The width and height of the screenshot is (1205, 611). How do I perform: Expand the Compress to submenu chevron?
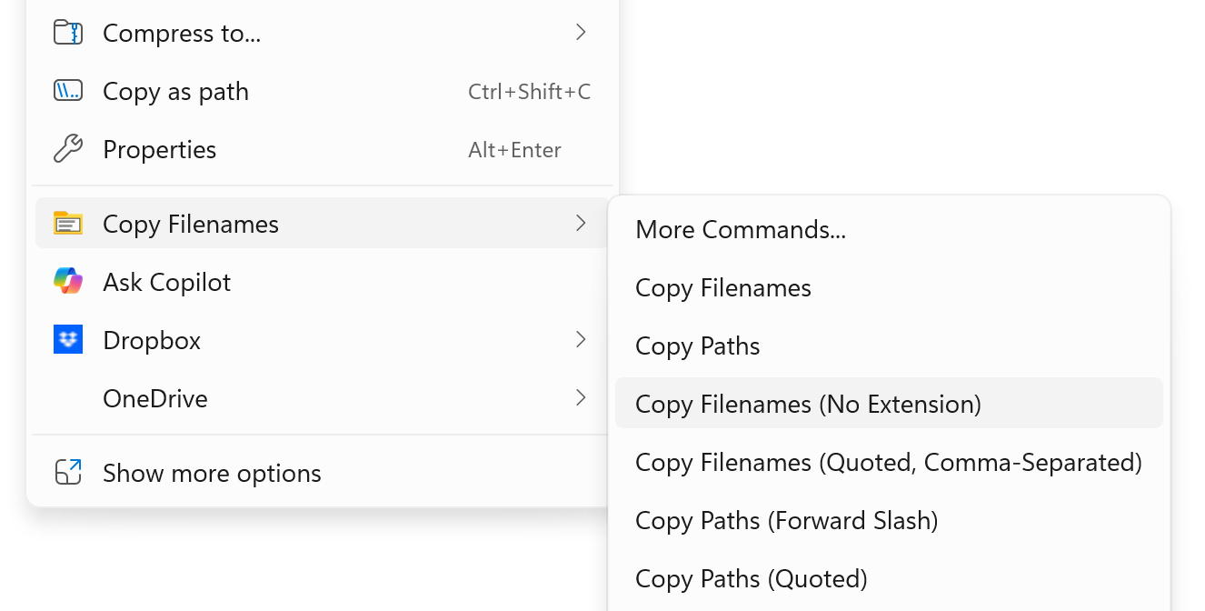click(x=580, y=32)
